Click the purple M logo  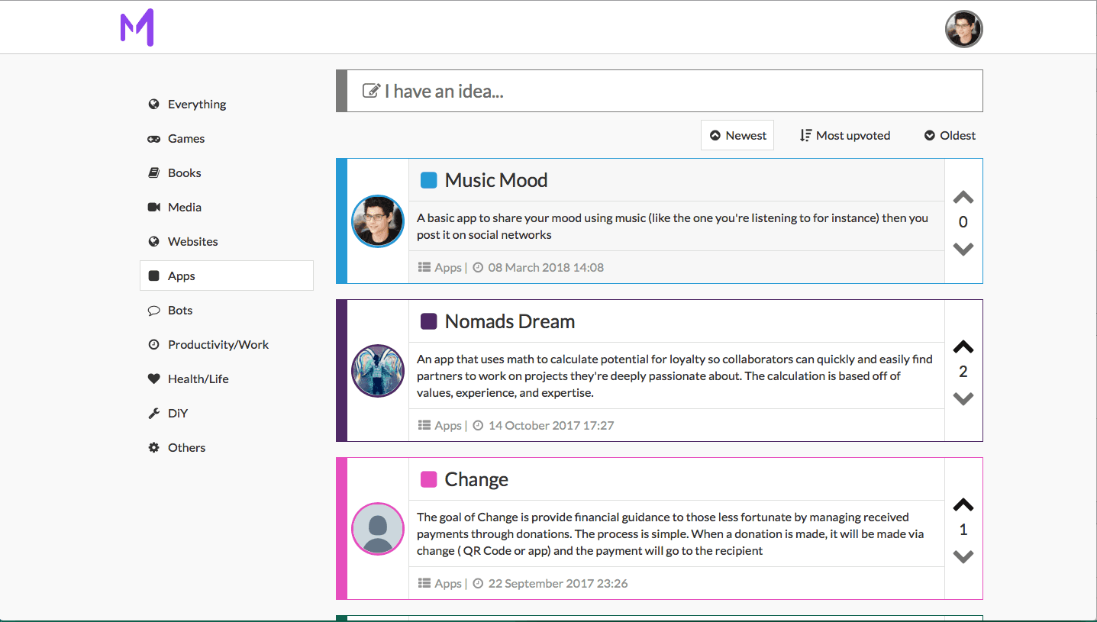(137, 27)
